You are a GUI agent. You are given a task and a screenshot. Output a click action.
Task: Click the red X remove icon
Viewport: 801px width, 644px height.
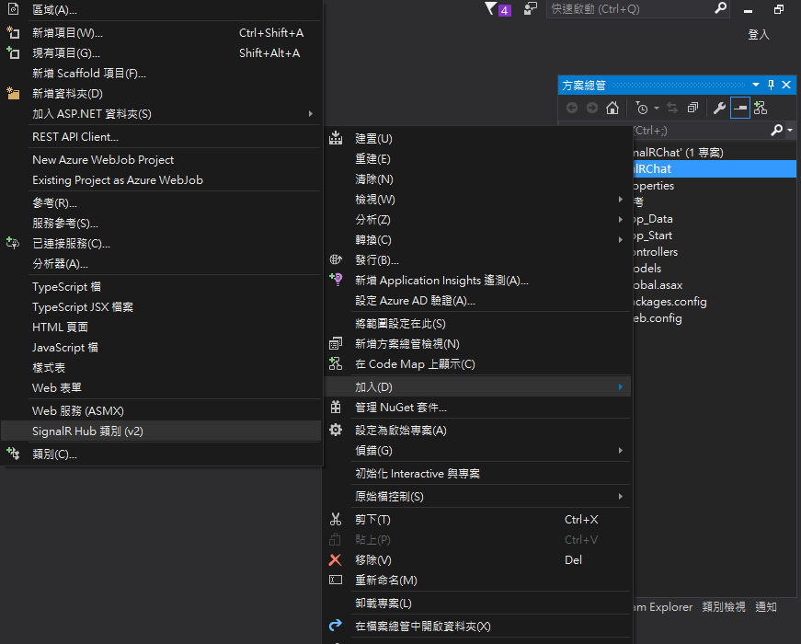[x=336, y=559]
